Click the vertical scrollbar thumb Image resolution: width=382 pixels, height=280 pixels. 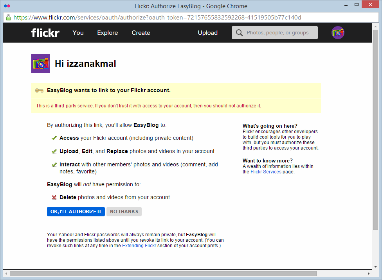point(375,130)
